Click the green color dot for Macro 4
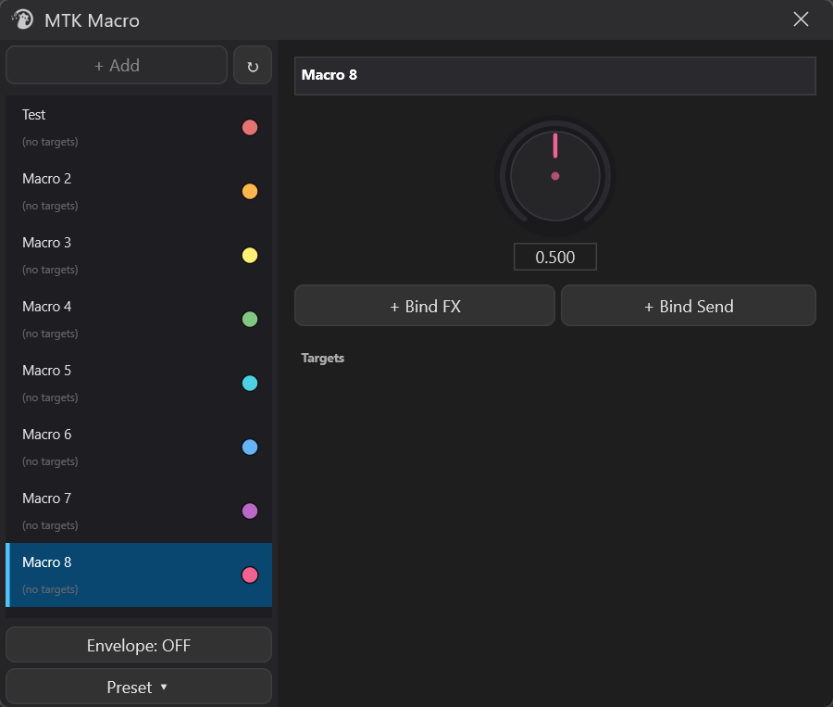833x707 pixels. pos(250,319)
